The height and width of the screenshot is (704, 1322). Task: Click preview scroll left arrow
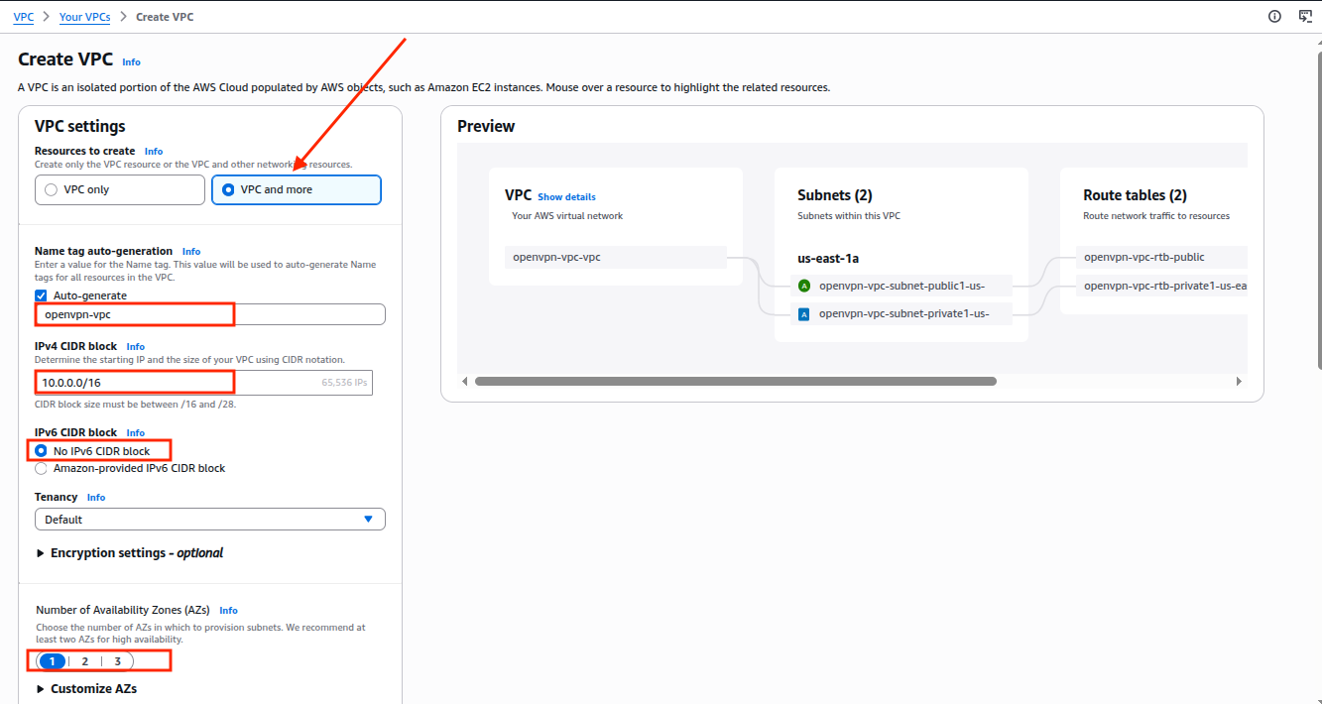[466, 381]
